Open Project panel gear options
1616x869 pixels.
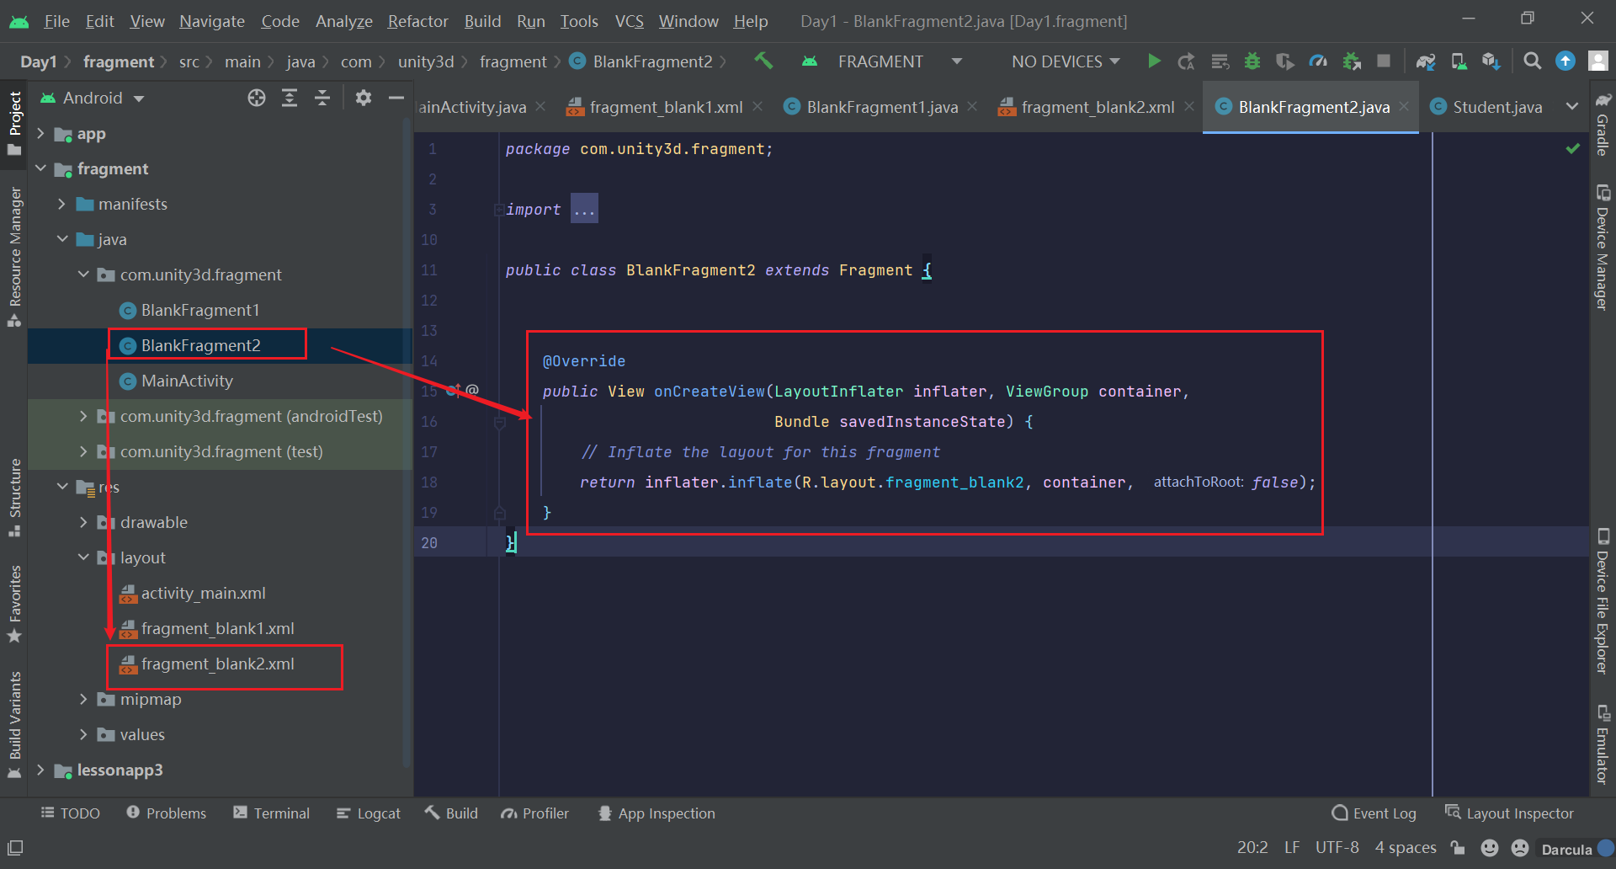click(x=364, y=98)
